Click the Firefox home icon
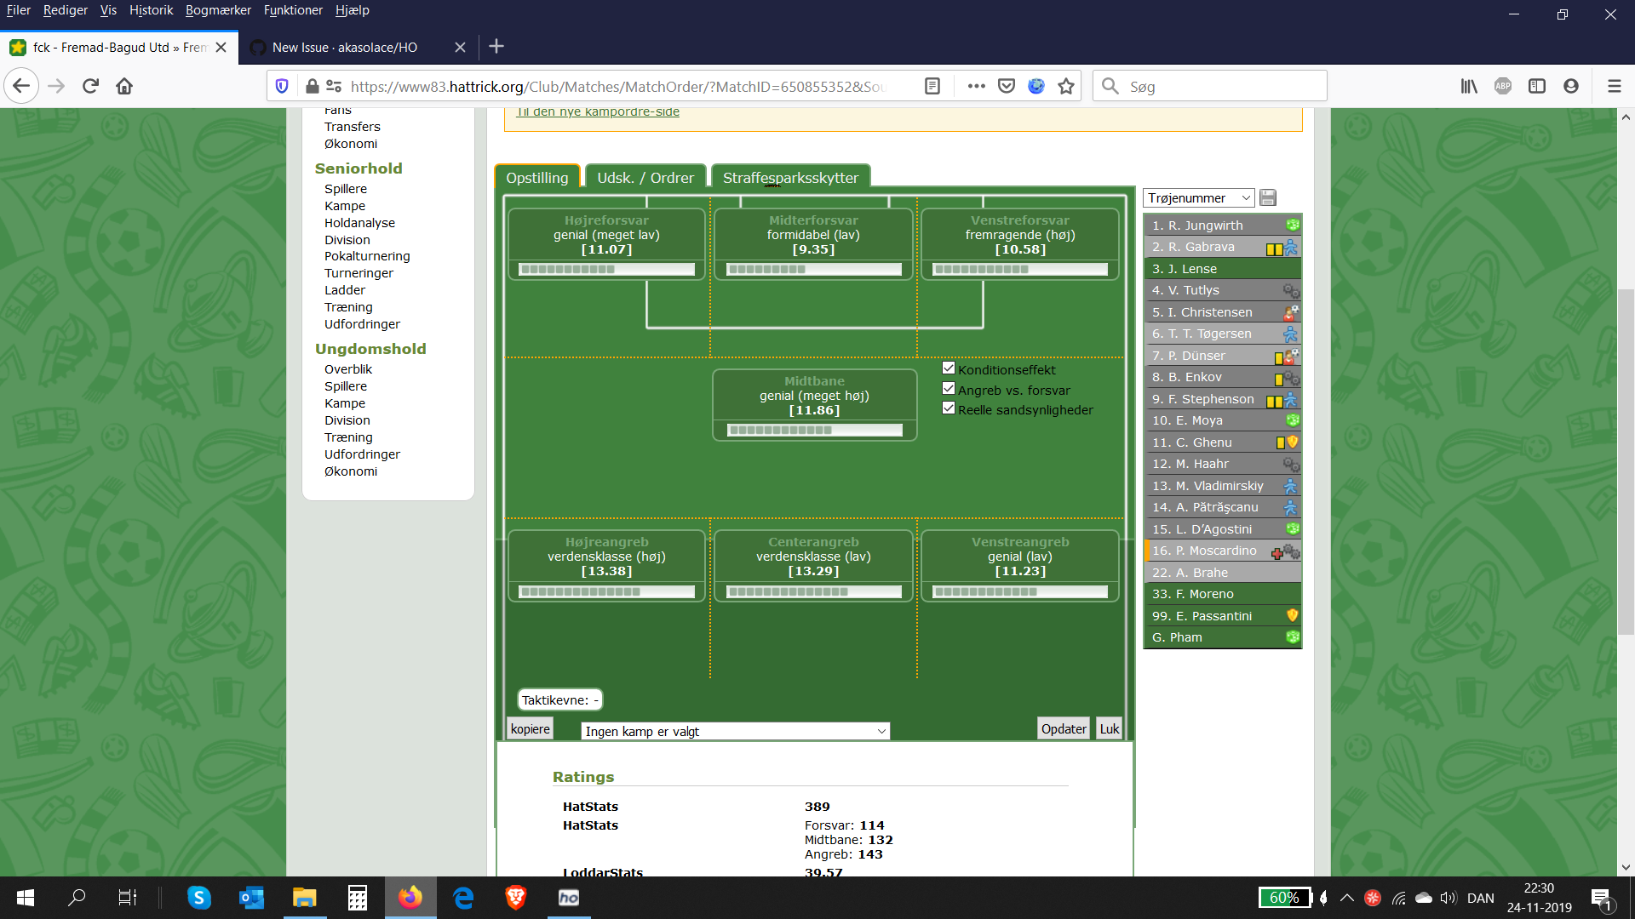This screenshot has height=919, width=1635. (124, 86)
